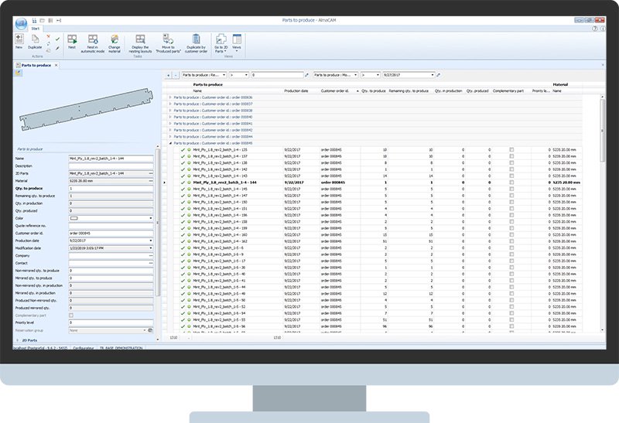Image resolution: width=619 pixels, height=423 pixels.
Task: Start Nest in automatic mode
Action: coord(92,41)
